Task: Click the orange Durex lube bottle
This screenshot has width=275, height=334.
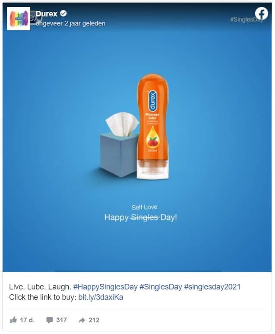Action: coord(152,127)
